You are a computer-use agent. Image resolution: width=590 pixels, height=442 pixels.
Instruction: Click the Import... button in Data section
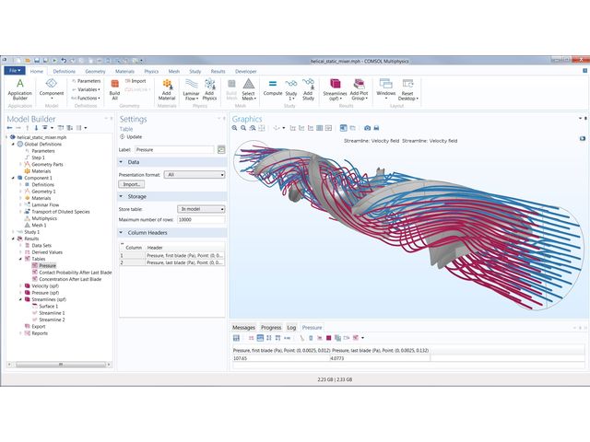point(132,184)
